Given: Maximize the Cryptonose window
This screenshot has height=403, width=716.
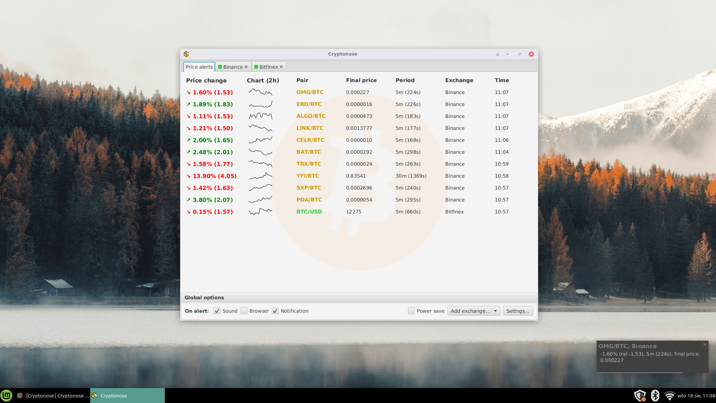Looking at the screenshot, I should tap(519, 54).
